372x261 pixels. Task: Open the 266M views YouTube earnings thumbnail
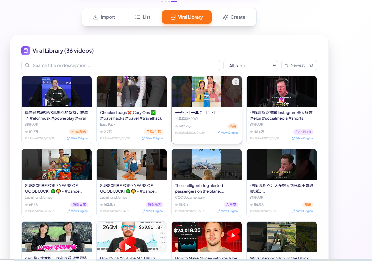[131, 237]
